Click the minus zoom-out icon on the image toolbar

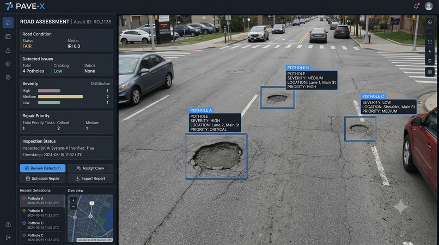(430, 33)
